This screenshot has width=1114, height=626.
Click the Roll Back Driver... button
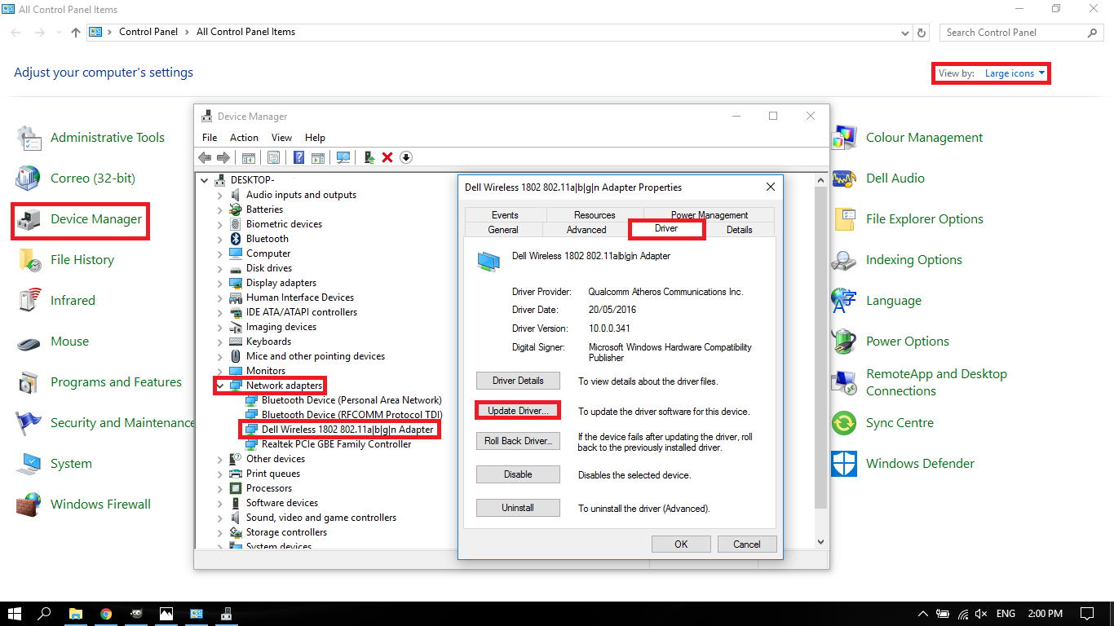[x=518, y=441]
